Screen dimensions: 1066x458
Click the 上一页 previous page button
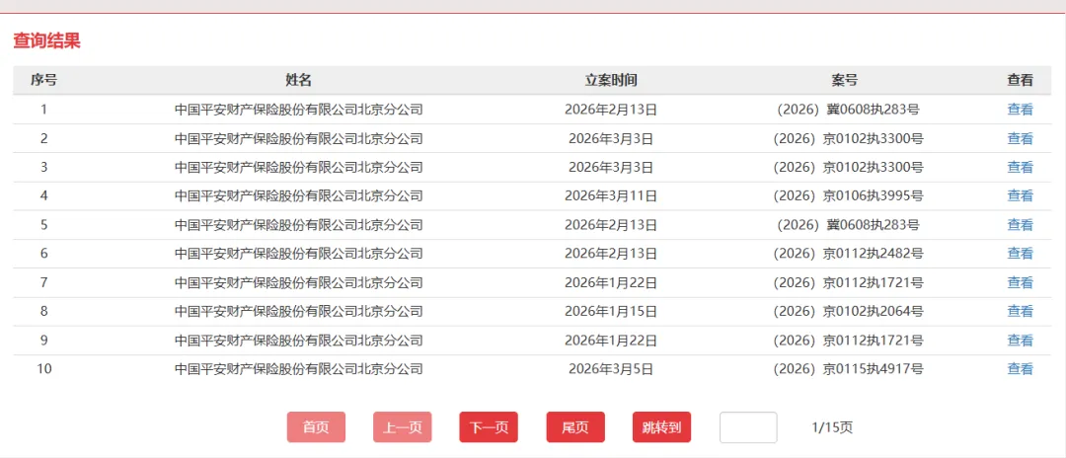pos(403,427)
